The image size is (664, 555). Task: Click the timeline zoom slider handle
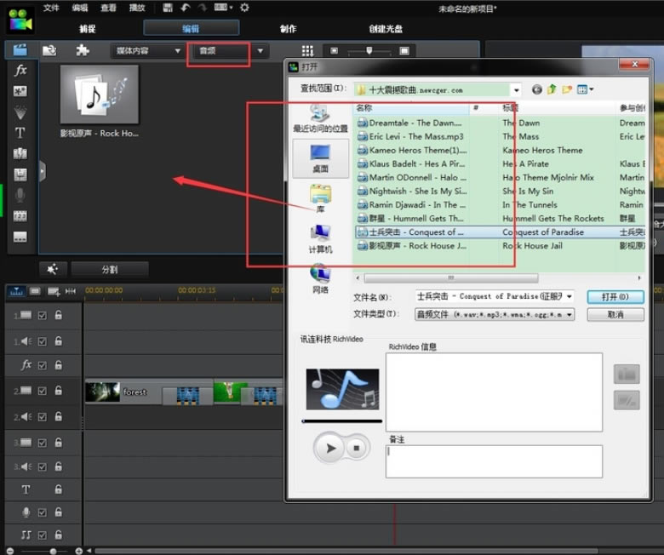53,551
